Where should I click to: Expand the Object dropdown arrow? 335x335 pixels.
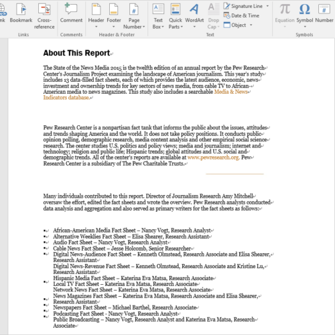coord(251,25)
